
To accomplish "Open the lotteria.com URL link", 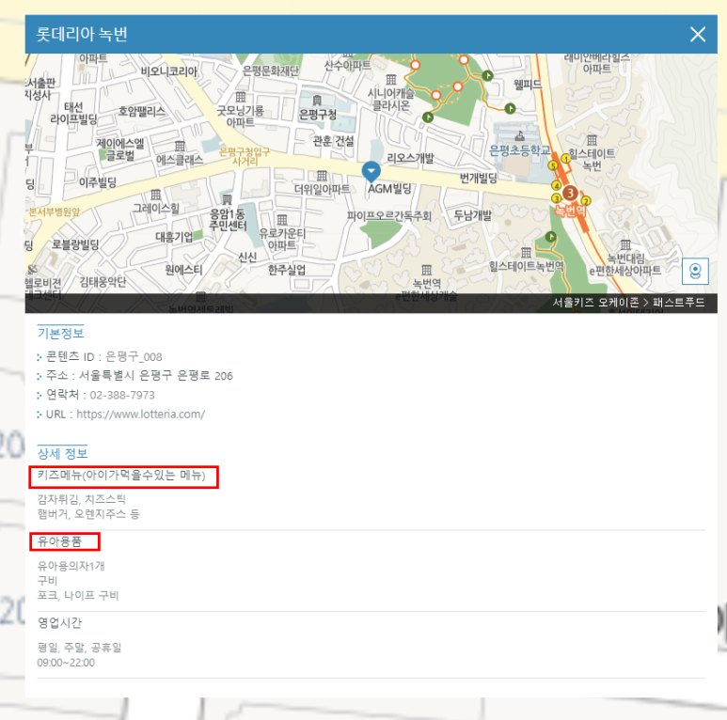I will pyautogui.click(x=140, y=415).
